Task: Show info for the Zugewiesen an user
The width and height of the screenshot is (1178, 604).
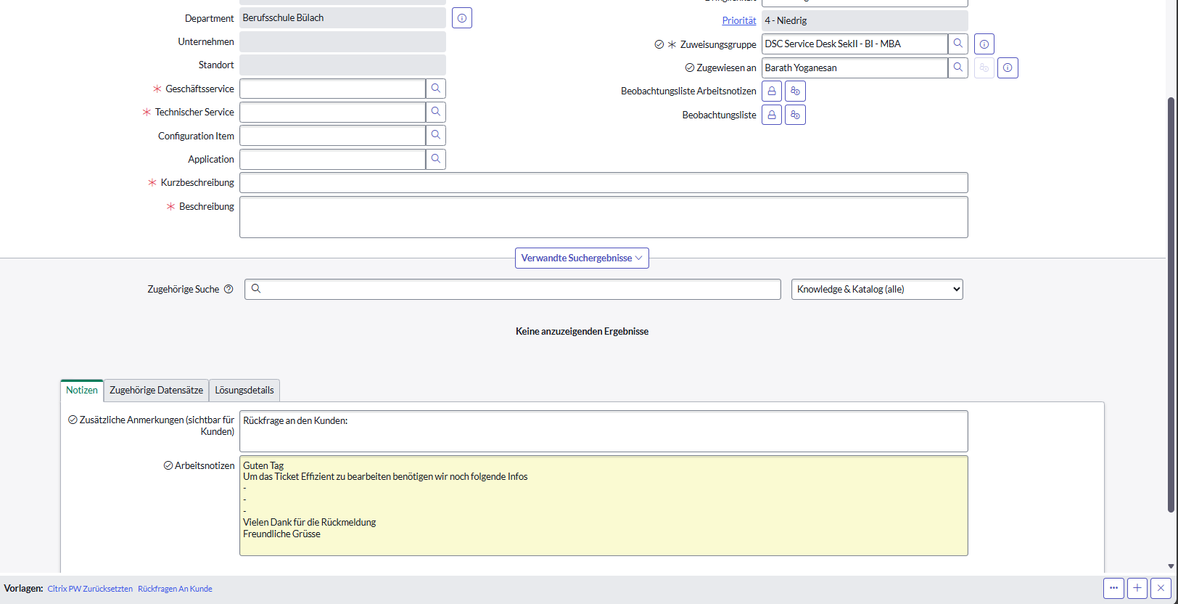Action: pyautogui.click(x=1008, y=68)
